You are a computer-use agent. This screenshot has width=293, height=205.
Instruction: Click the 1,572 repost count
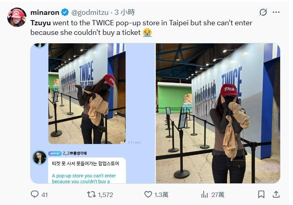pyautogui.click(x=105, y=195)
